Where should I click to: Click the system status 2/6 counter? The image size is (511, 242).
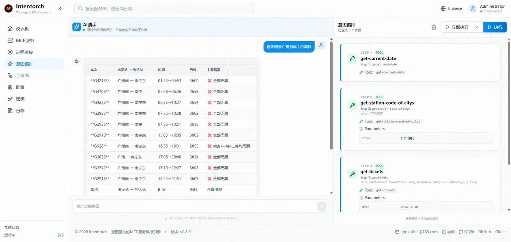(x=61, y=235)
